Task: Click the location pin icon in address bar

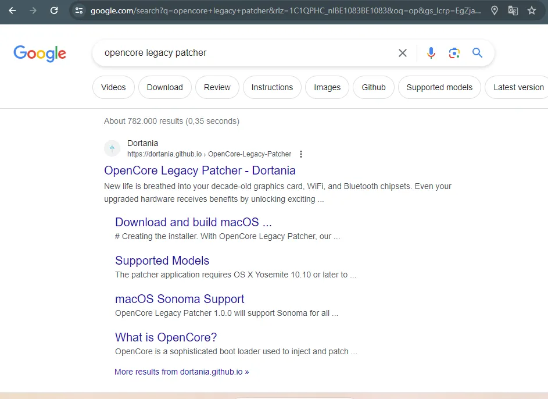Action: (494, 11)
